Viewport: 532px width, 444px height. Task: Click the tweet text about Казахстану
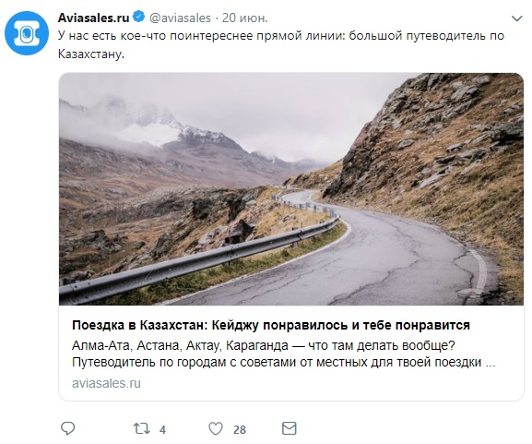(281, 44)
